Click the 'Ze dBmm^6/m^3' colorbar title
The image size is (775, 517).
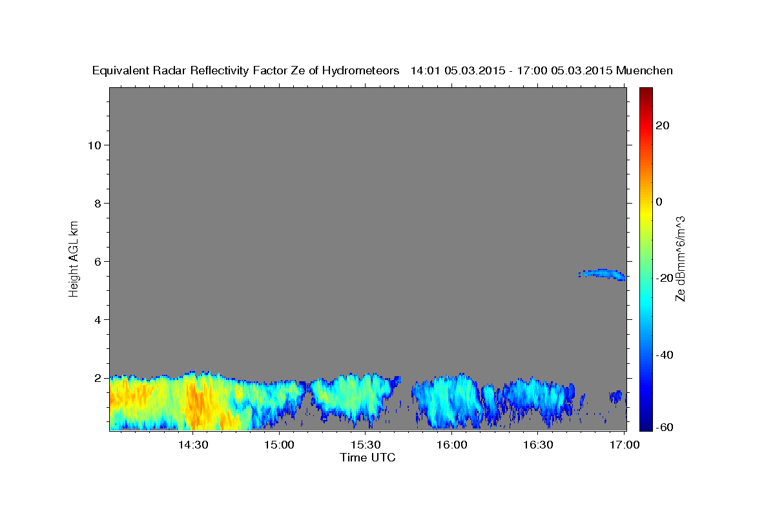click(680, 258)
